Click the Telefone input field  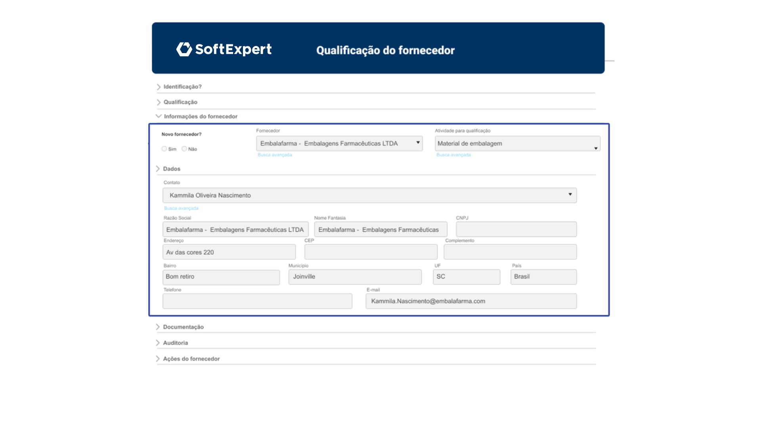pos(257,301)
